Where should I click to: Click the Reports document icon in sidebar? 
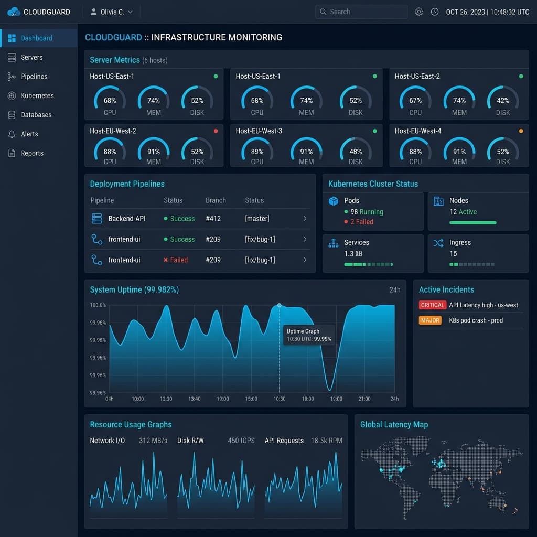[x=12, y=153]
